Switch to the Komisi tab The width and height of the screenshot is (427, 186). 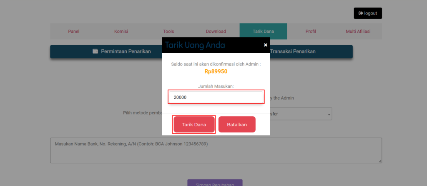tap(121, 32)
